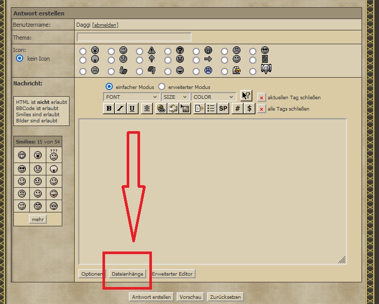Viewport: 379px width, 304px height.
Task: Open the FONT dropdown
Action: point(131,97)
